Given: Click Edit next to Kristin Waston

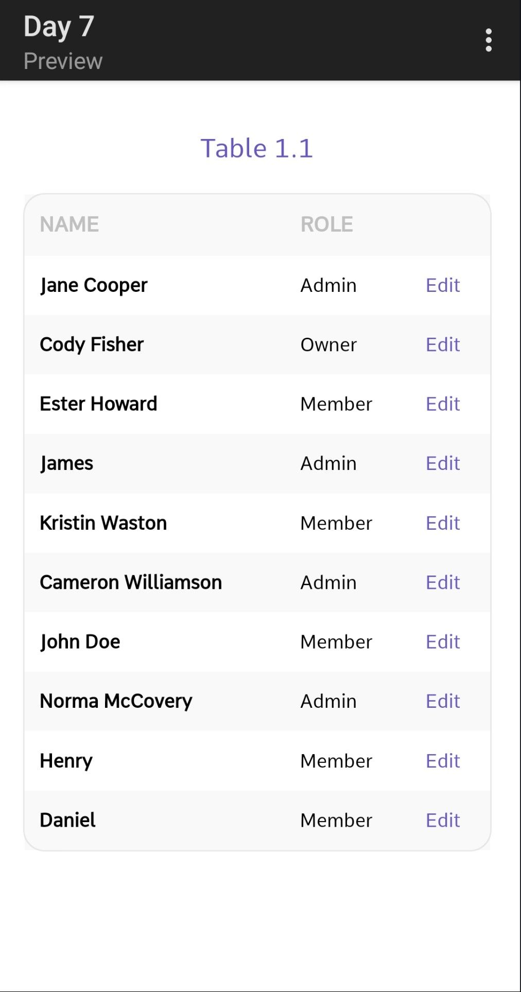Looking at the screenshot, I should point(443,523).
